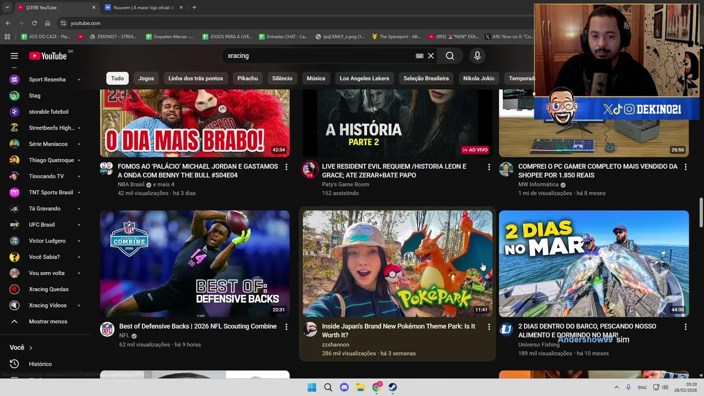
Task: Clear the search box with the X icon
Action: (x=431, y=56)
